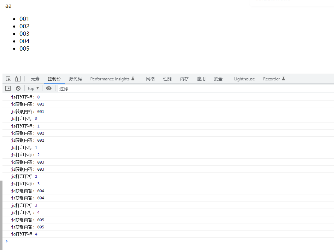Toggle the device toolbar icon
This screenshot has height=250, width=334.
[18, 79]
